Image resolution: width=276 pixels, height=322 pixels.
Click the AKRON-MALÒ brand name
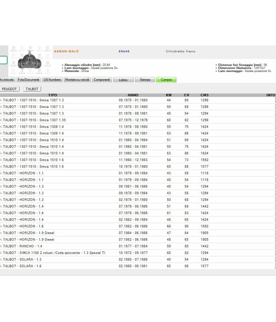pos(66,51)
